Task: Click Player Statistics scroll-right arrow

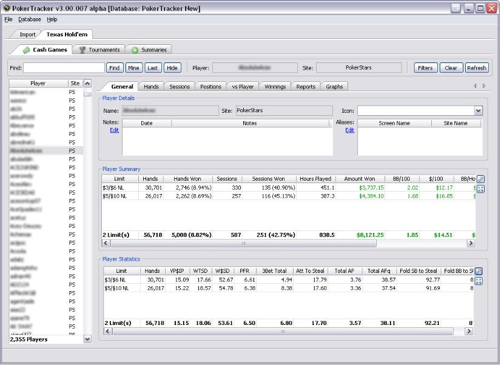Action: tap(469, 331)
